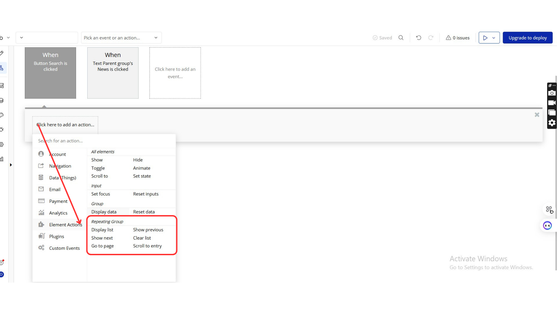Choose the Scroll to entry action
The image size is (557, 314).
coord(147,246)
